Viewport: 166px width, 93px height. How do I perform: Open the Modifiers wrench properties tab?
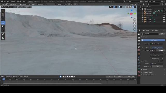click(x=139, y=57)
